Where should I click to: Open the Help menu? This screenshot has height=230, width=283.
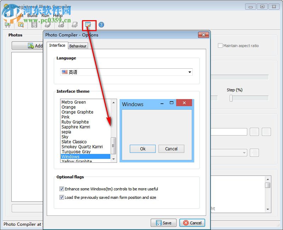(58, 16)
